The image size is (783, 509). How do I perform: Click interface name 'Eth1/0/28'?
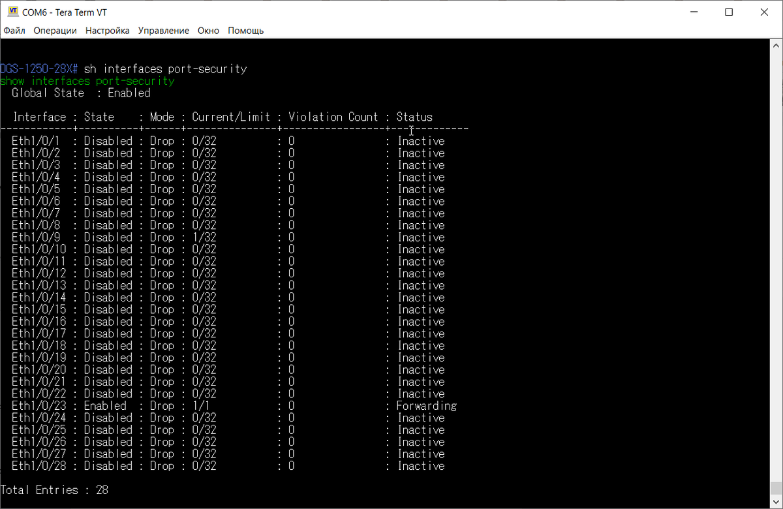(x=39, y=466)
